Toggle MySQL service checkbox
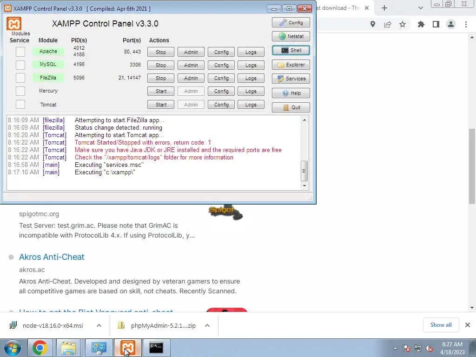Viewport: 476px width, 357px height. 20,65
